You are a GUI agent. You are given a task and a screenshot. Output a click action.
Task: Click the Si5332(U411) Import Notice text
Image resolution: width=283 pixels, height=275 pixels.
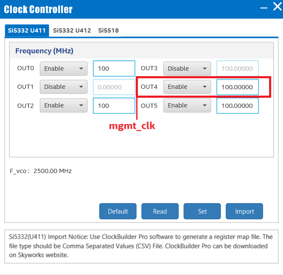pyautogui.click(x=141, y=246)
